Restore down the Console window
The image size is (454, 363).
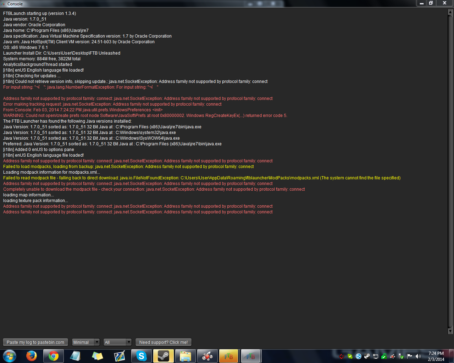click(x=431, y=3)
